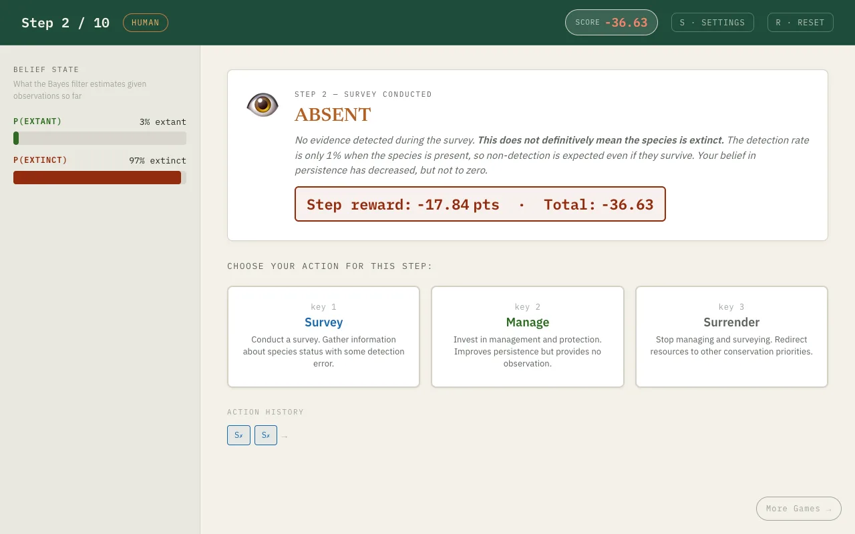Click the ABSENT result heading
Image resolution: width=855 pixels, height=534 pixels.
333,115
